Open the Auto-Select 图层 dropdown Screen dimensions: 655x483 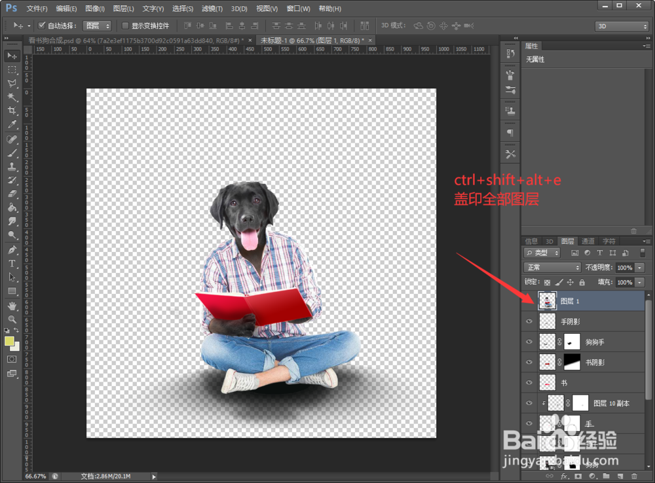click(97, 26)
